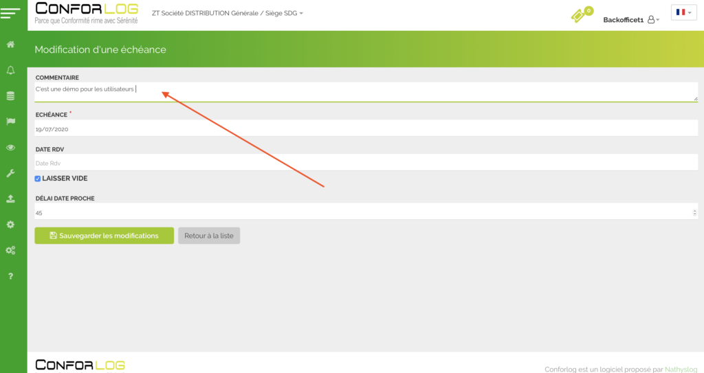Open the single gear settings icon
The image size is (704, 373).
coord(10,225)
